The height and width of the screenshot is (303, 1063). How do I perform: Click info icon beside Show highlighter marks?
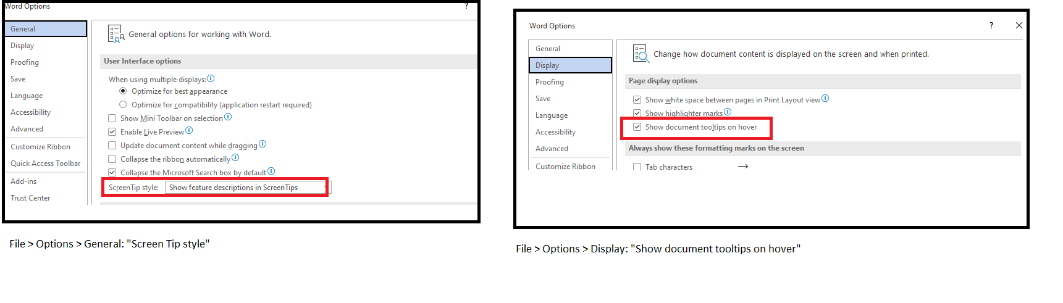click(728, 112)
